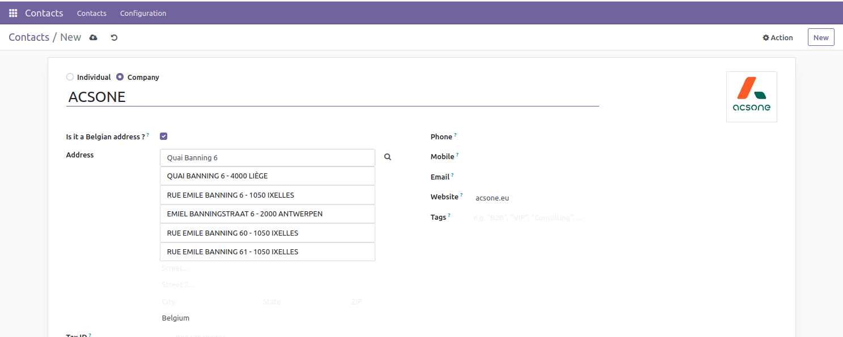The image size is (843, 337).
Task: Open the apps grid menu icon
Action: (13, 13)
